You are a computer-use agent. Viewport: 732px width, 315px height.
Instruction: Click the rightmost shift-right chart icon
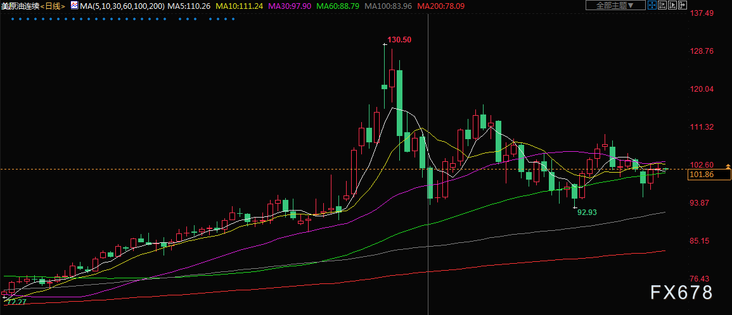(683, 5)
